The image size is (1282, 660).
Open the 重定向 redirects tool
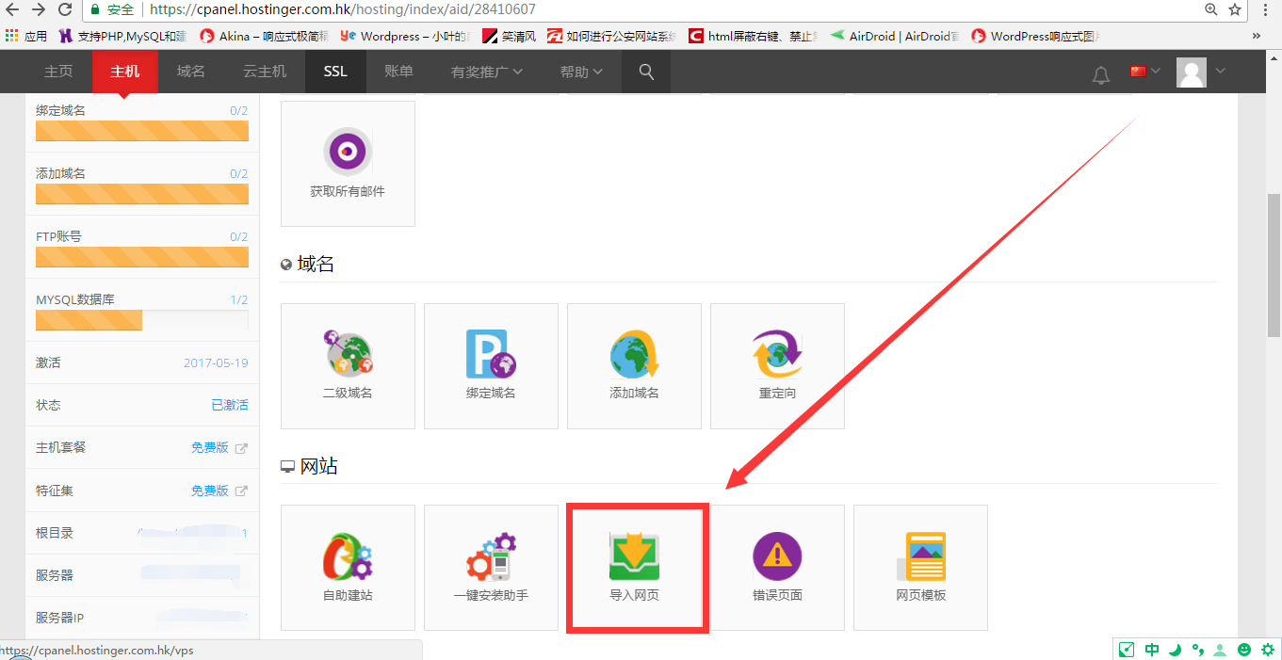point(777,365)
